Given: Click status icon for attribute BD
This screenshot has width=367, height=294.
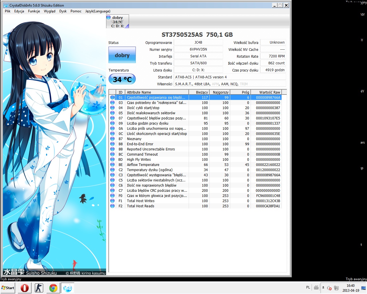Looking at the screenshot, I should click(112, 160).
